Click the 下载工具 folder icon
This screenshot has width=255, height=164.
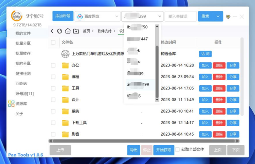[65, 123]
